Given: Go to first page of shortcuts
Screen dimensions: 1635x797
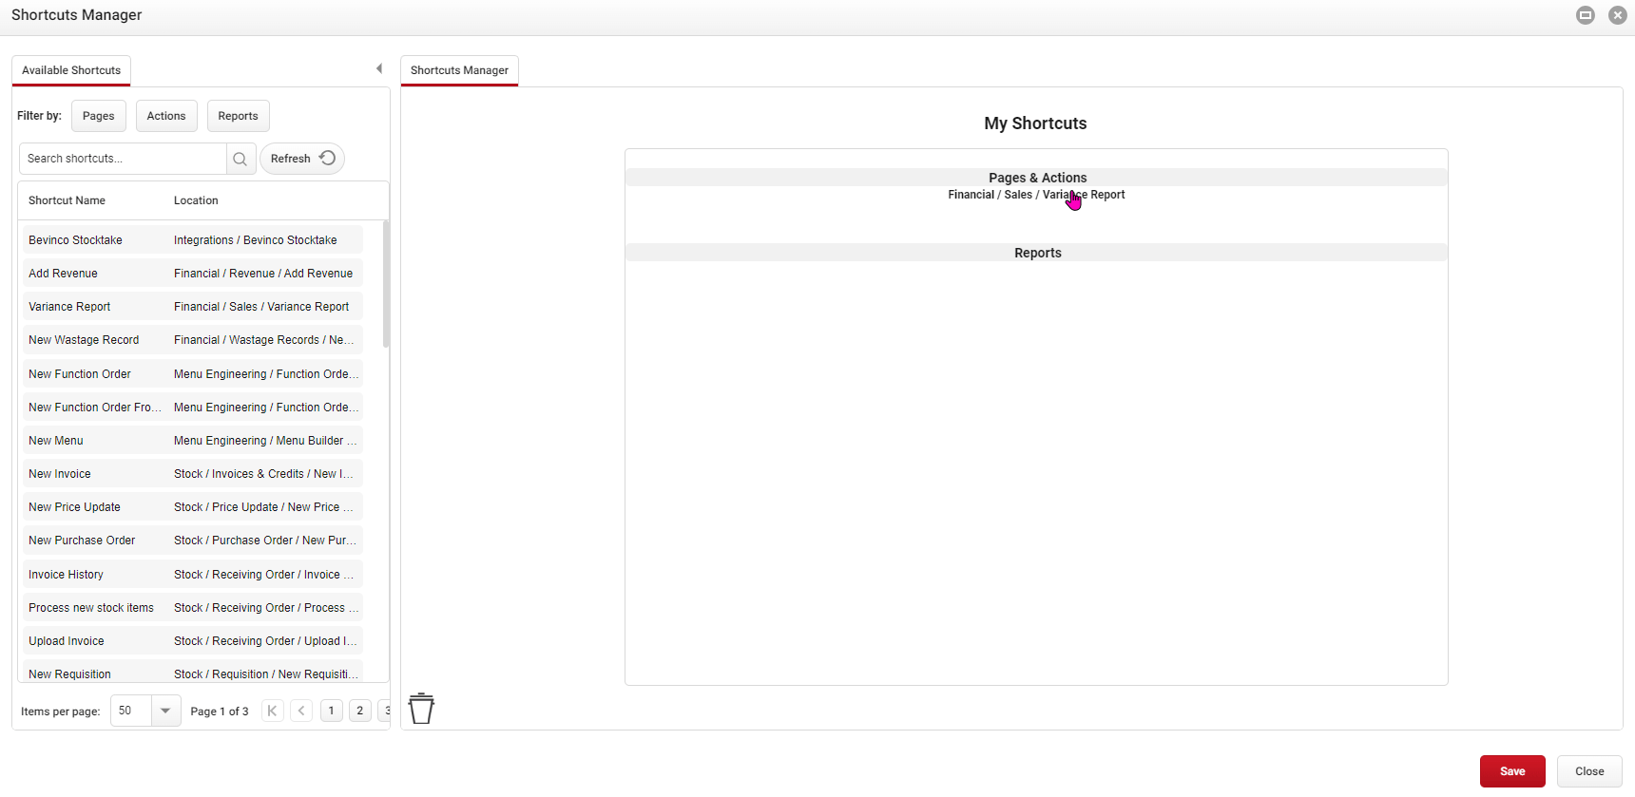Looking at the screenshot, I should point(273,711).
